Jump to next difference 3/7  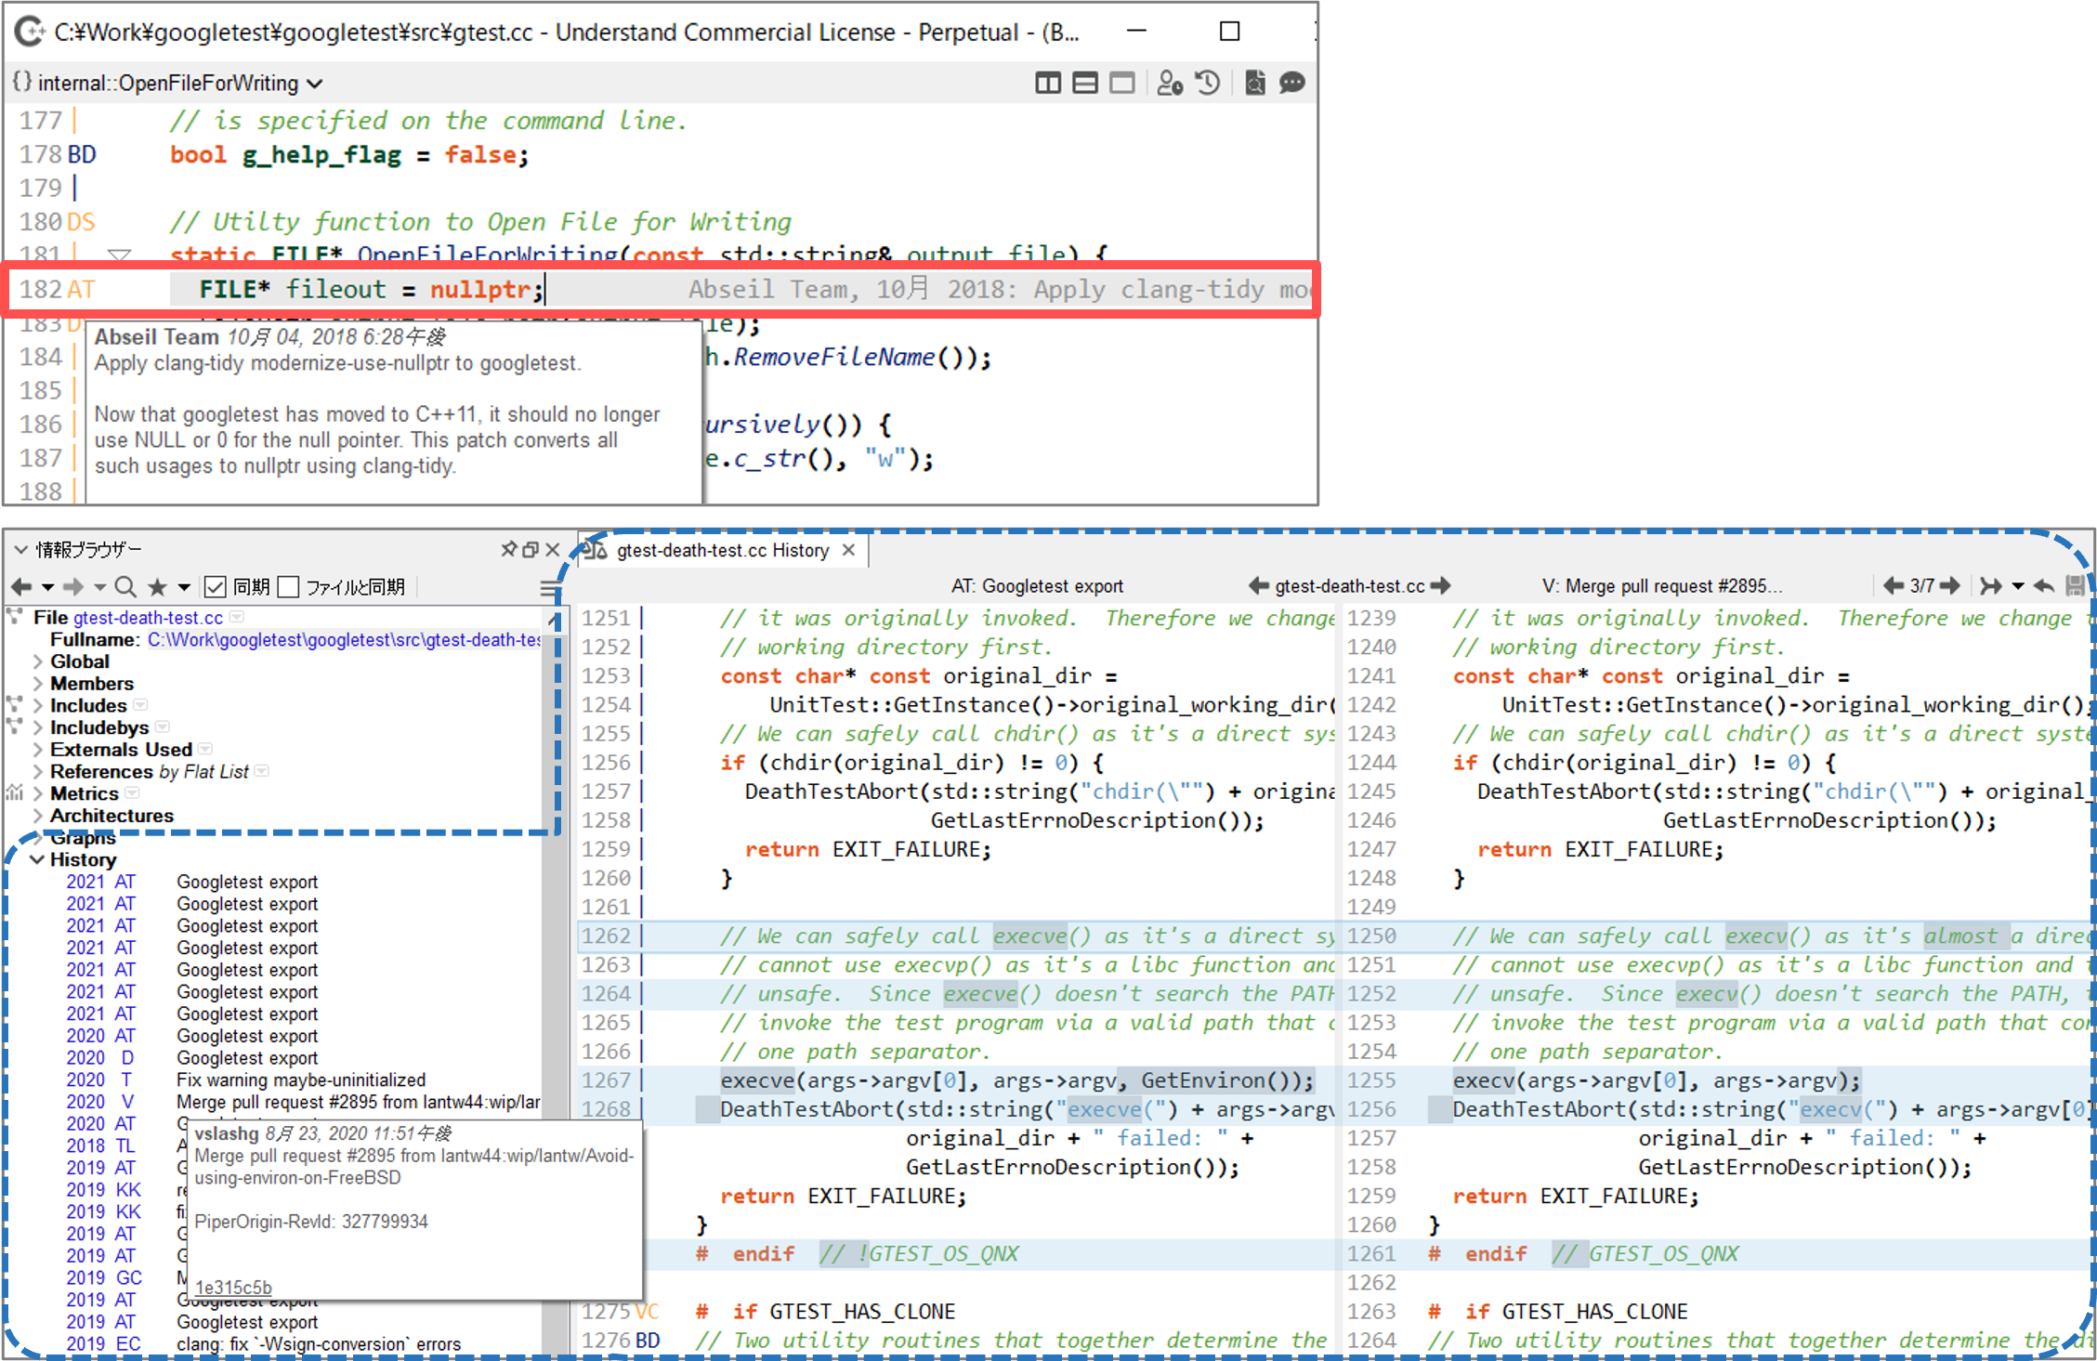[1951, 586]
